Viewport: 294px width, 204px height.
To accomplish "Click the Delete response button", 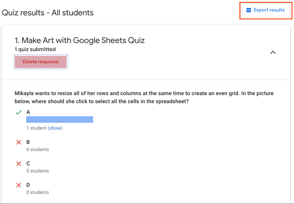I will [x=41, y=62].
